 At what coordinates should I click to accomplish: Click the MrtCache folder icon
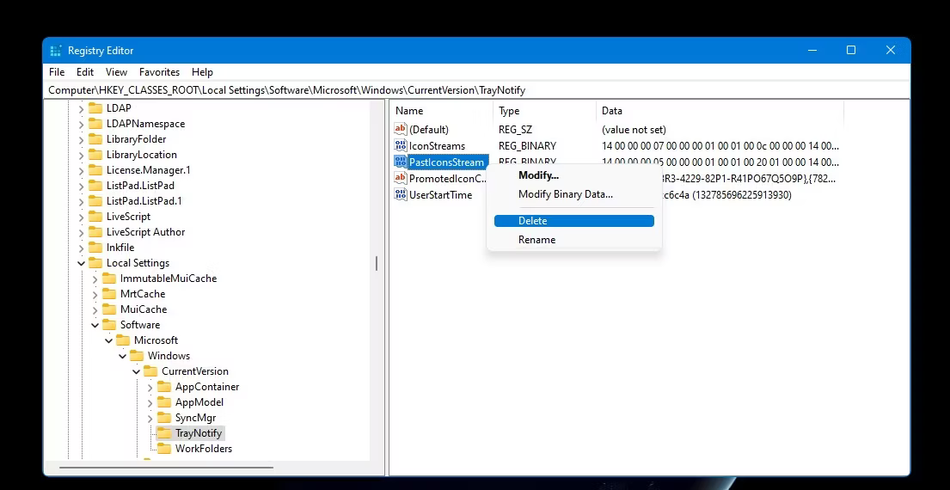[x=109, y=294]
